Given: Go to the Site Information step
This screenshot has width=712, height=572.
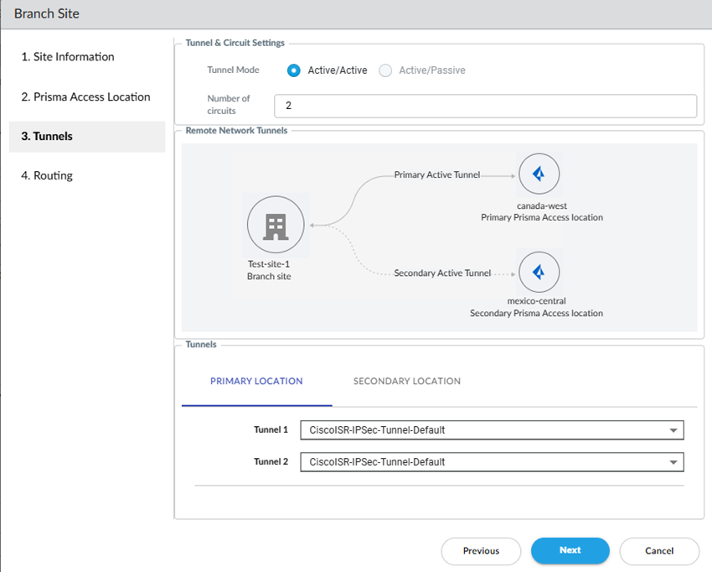Looking at the screenshot, I should point(68,57).
